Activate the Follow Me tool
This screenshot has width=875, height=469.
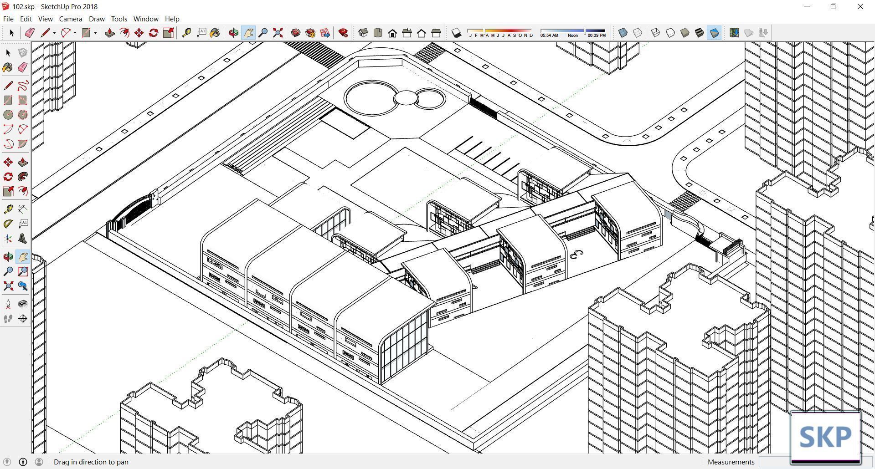point(23,177)
